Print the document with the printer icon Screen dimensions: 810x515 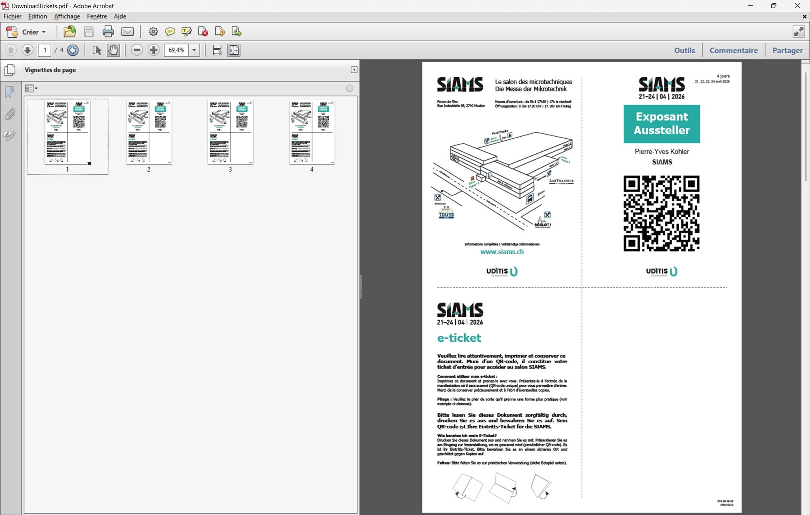108,32
